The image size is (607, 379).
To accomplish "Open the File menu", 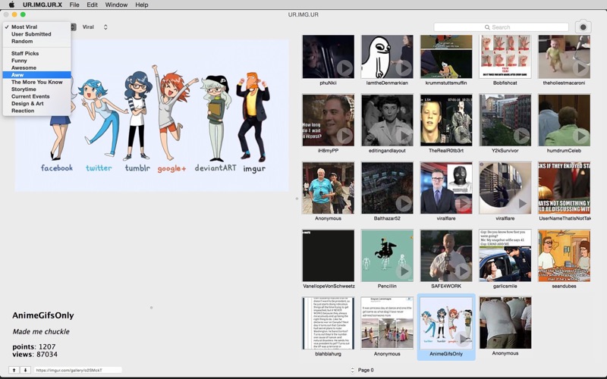I will (x=74, y=5).
